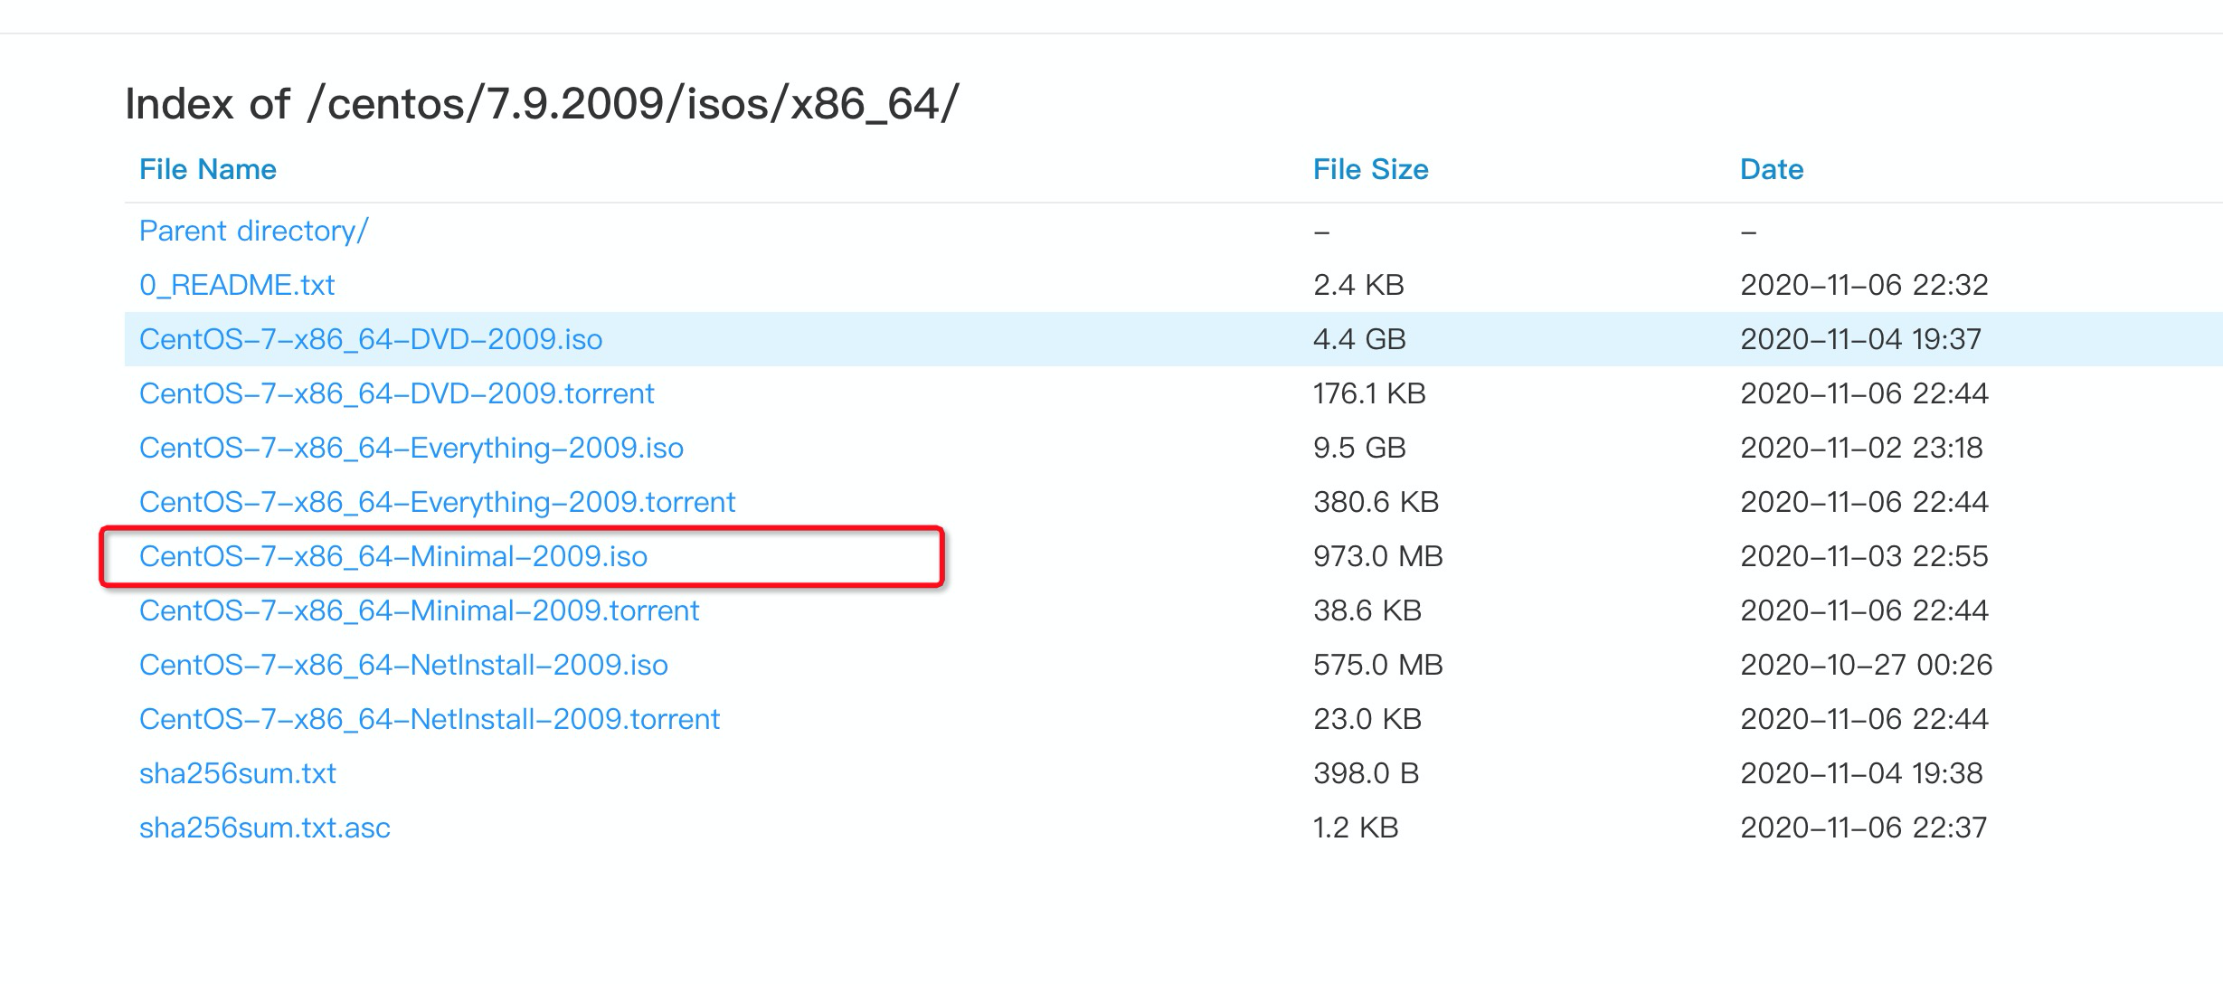Download CentOS-7-x86_64-DVD-2009.iso
The height and width of the screenshot is (984, 2223).
coord(371,339)
